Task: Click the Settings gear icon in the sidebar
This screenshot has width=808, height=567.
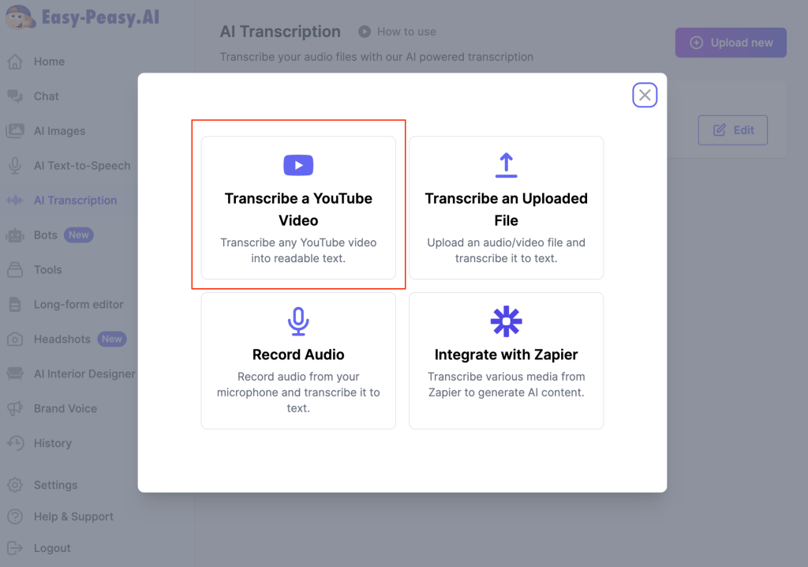Action: pos(15,485)
